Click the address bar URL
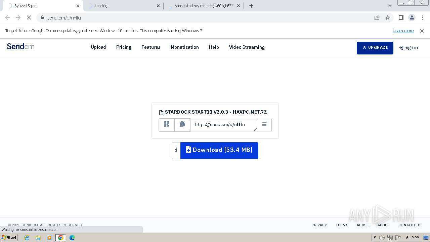 [64, 18]
